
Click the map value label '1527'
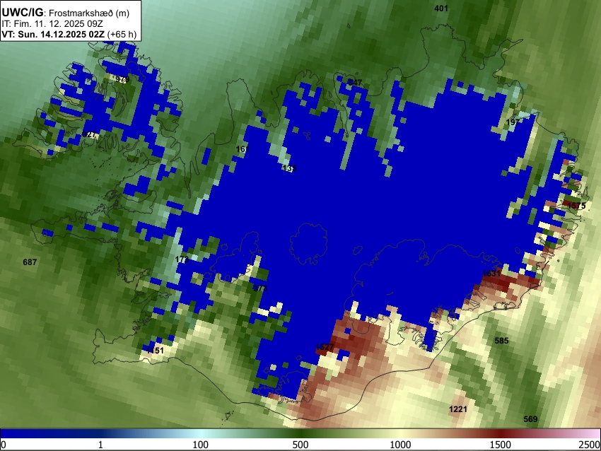(x=325, y=347)
